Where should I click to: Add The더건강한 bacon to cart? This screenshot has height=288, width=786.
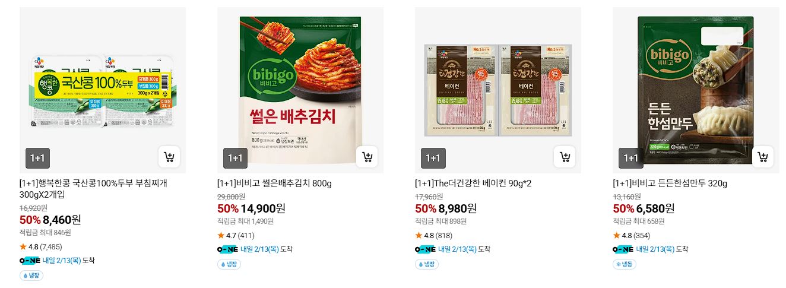[565, 157]
